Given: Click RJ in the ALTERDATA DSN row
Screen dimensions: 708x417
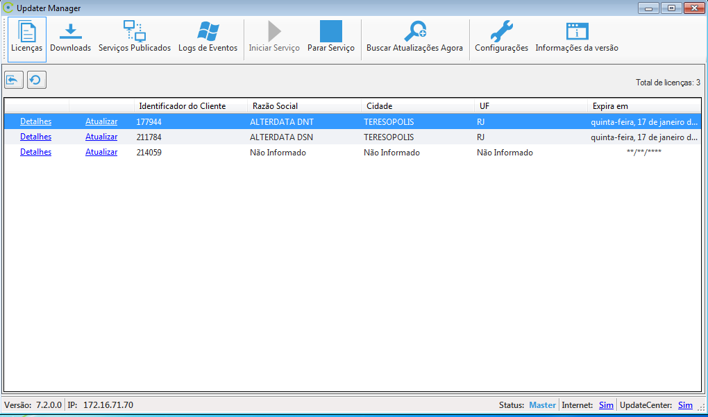Looking at the screenshot, I should (480, 137).
